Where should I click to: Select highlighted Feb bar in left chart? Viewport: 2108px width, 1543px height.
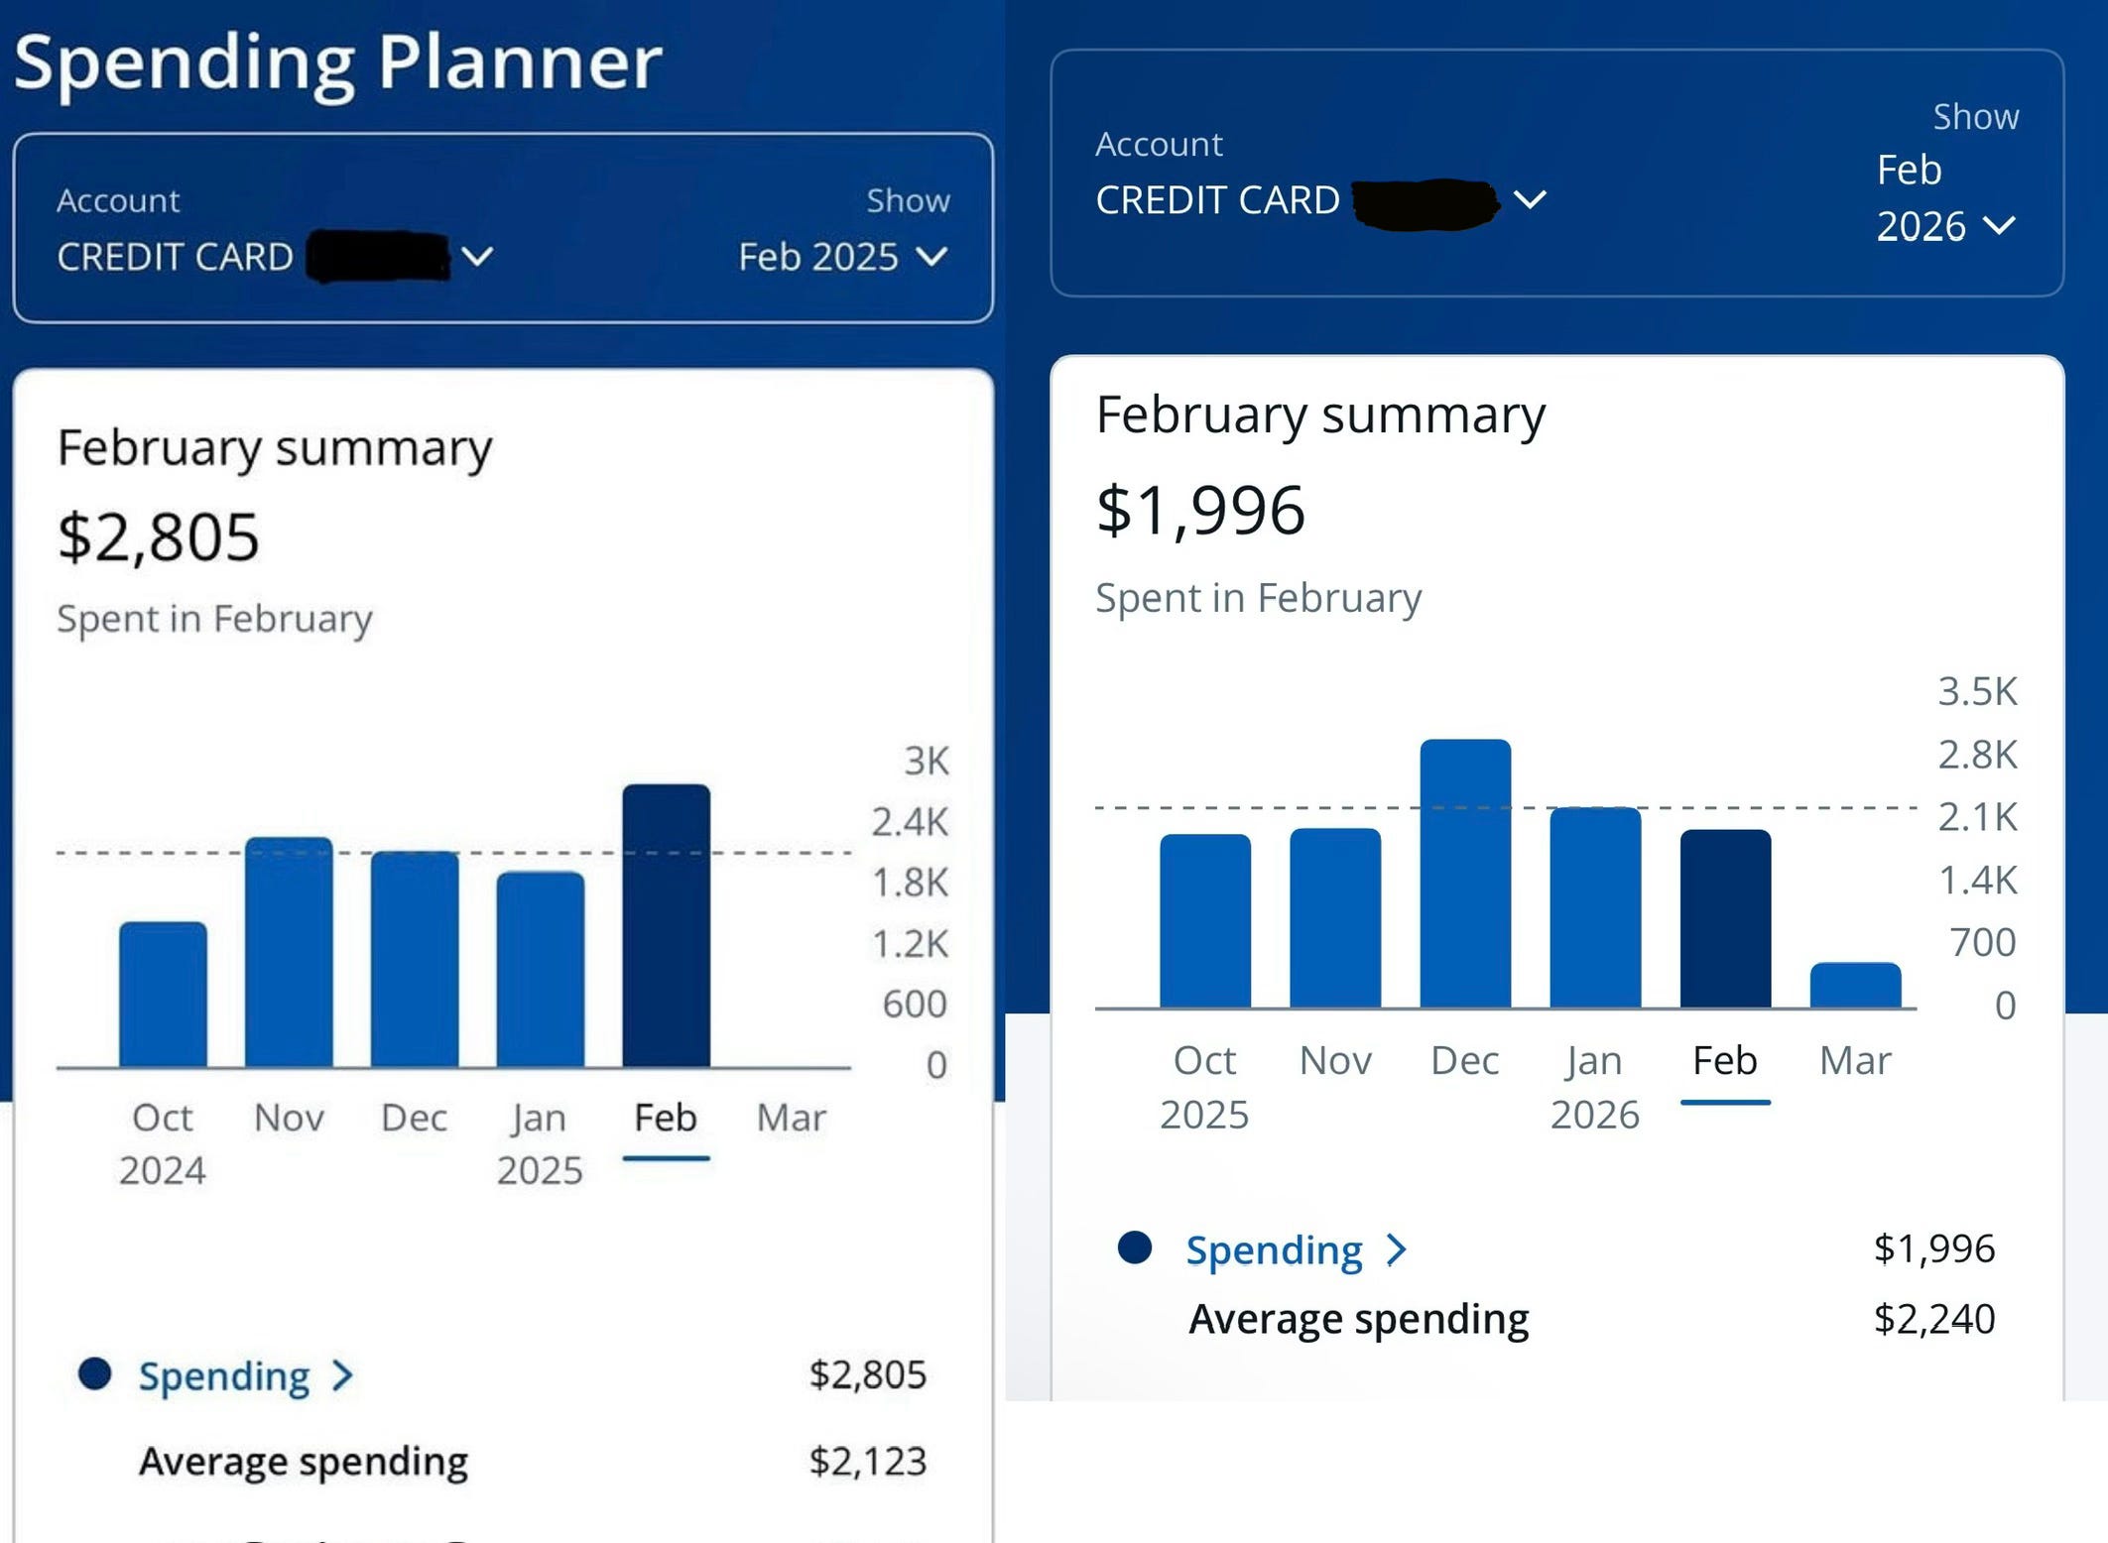666,925
